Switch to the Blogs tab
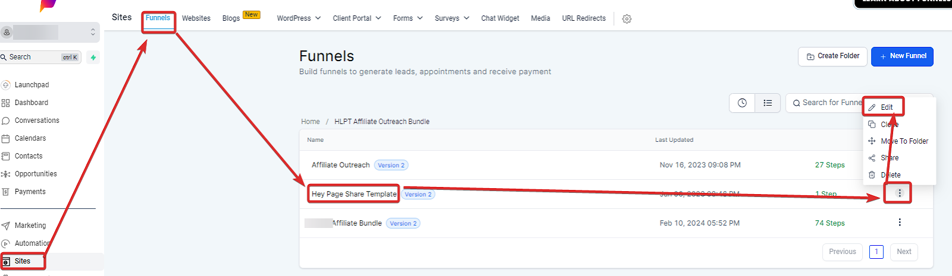This screenshot has width=952, height=276. tap(231, 18)
